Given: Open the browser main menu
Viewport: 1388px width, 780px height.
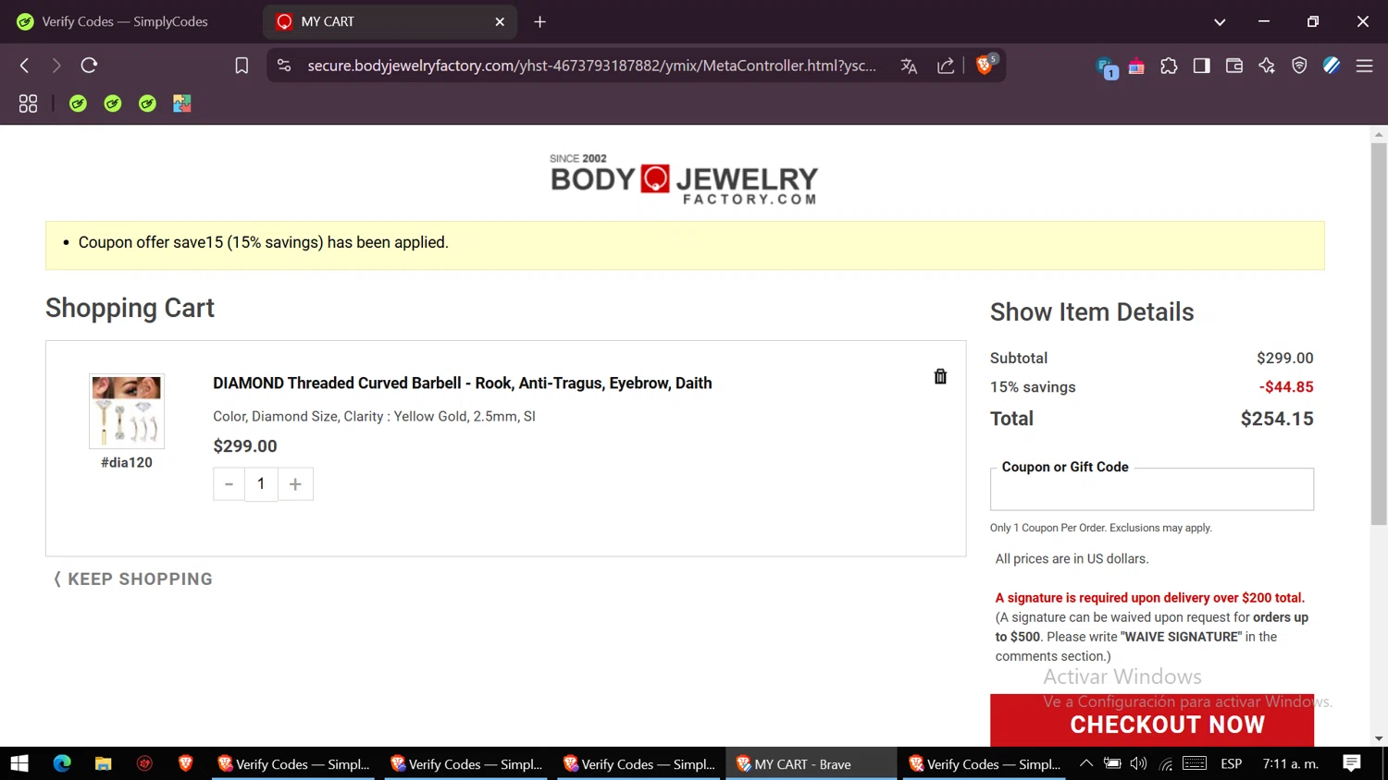Looking at the screenshot, I should pyautogui.click(x=1364, y=66).
